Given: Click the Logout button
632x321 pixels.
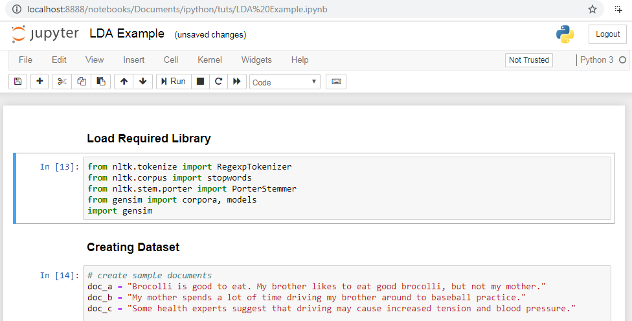Looking at the screenshot, I should (x=607, y=34).
